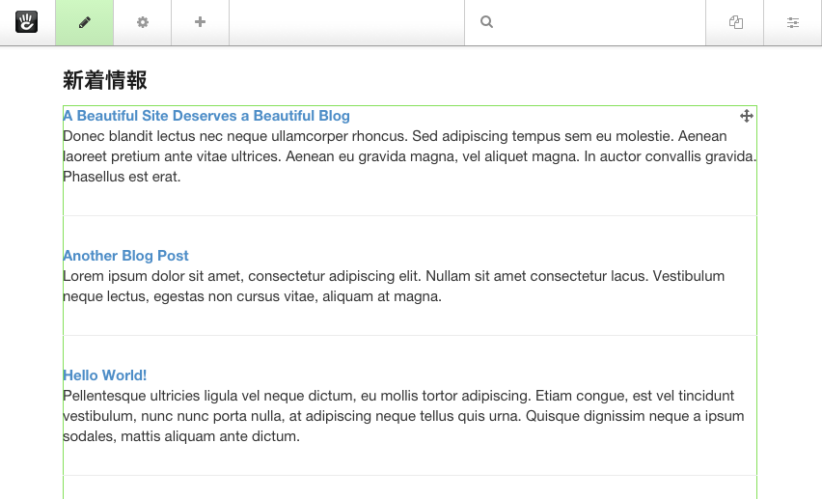The image size is (822, 499).
Task: Open page settings via gear icon
Action: coord(143,22)
